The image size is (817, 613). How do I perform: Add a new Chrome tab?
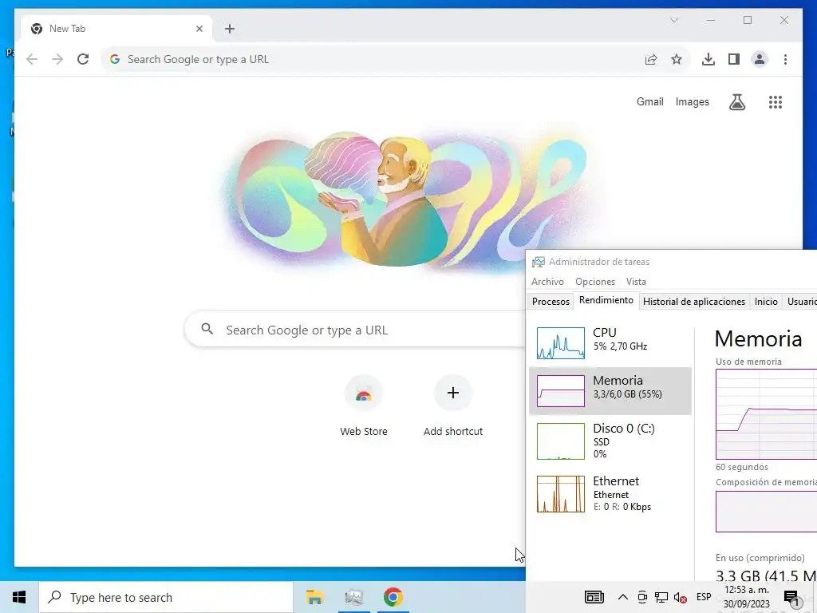(x=230, y=29)
